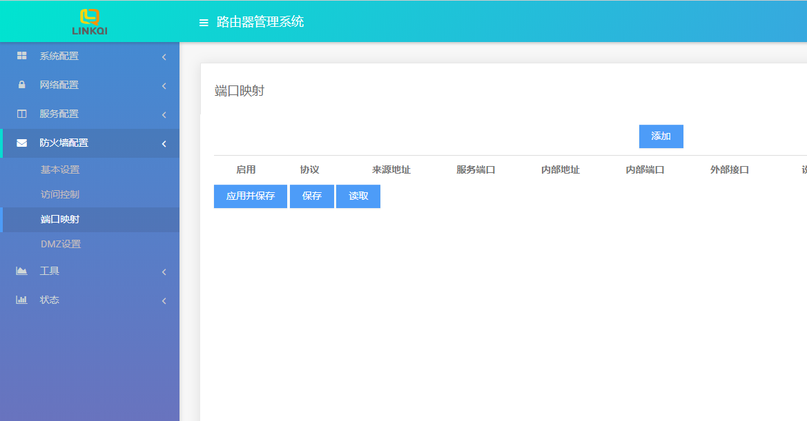Image resolution: width=807 pixels, height=421 pixels.
Task: Open the 基本设置 submenu item
Action: tap(60, 170)
